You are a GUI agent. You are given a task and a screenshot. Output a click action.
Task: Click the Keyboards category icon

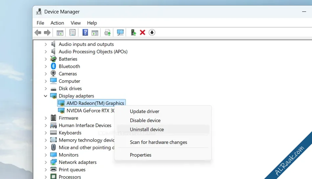click(x=53, y=132)
